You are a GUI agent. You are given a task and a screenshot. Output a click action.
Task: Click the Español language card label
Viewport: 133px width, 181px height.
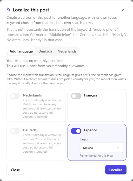(90, 130)
